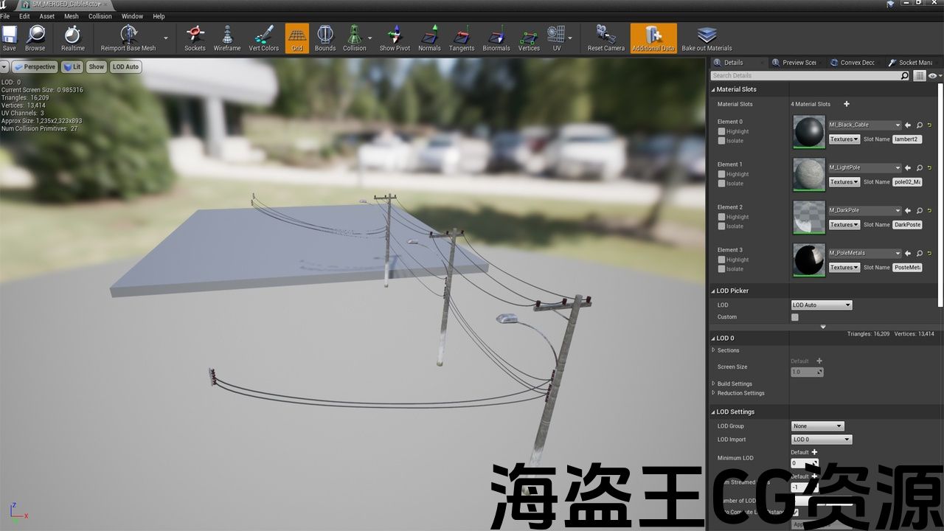Image resolution: width=944 pixels, height=531 pixels.
Task: Open the Mesh menu
Action: coord(72,16)
